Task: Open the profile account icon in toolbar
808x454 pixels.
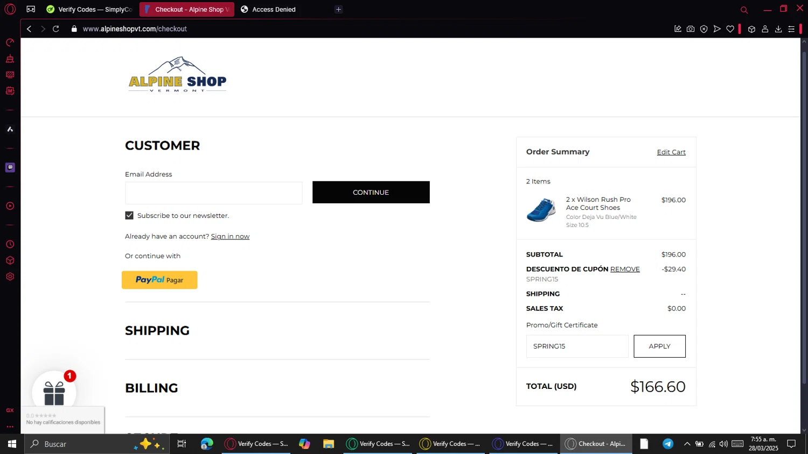Action: (765, 29)
